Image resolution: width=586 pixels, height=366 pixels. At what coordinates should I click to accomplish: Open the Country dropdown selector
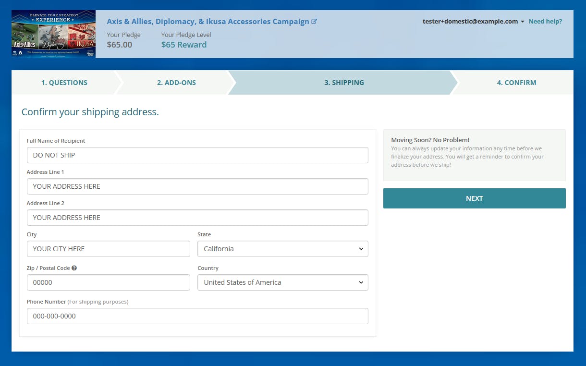pyautogui.click(x=282, y=282)
